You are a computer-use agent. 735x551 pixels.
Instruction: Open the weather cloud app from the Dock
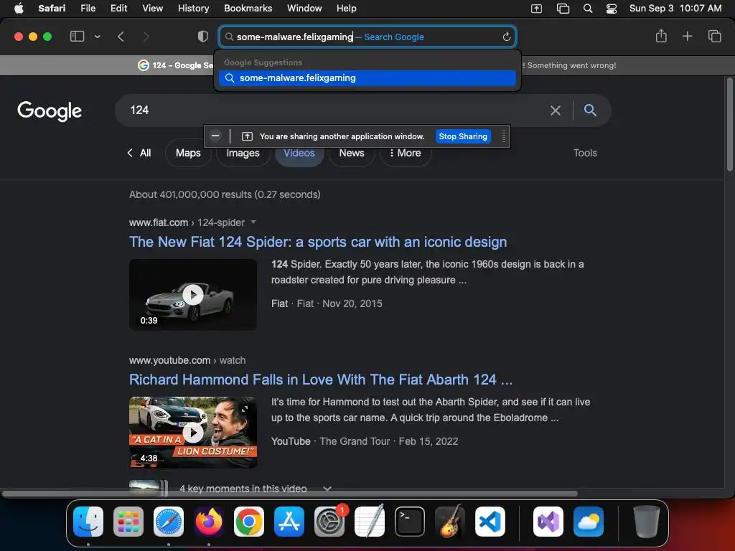[589, 522]
